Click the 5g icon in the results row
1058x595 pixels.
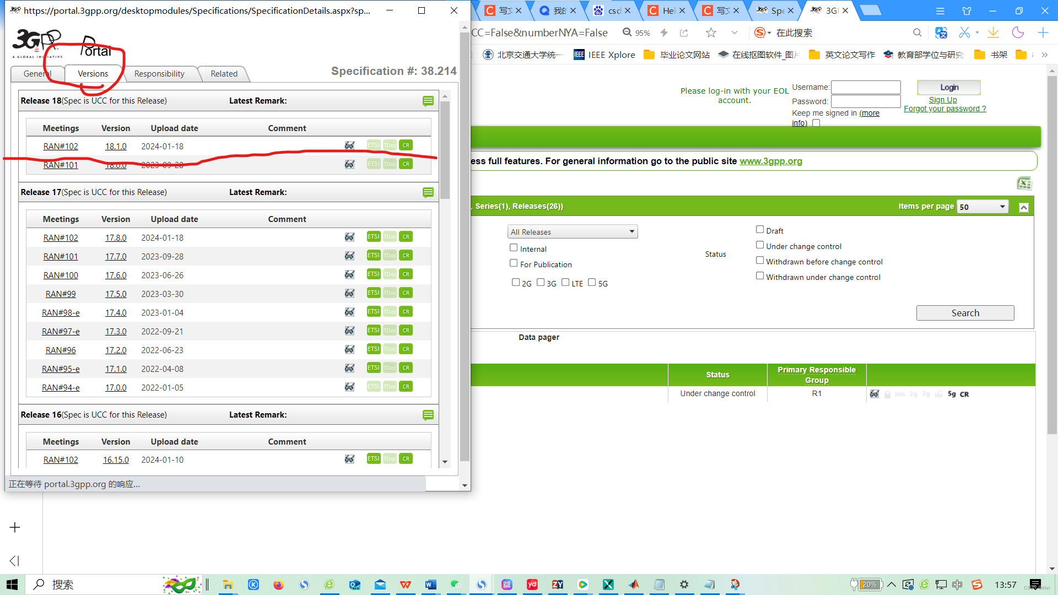[x=952, y=394]
